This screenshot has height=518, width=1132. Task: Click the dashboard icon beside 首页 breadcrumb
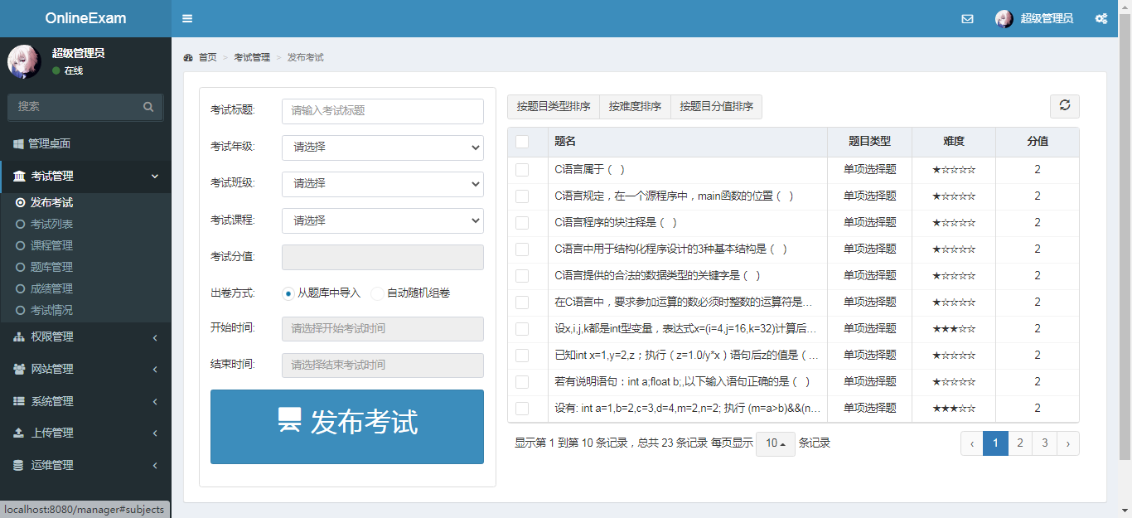tap(188, 58)
